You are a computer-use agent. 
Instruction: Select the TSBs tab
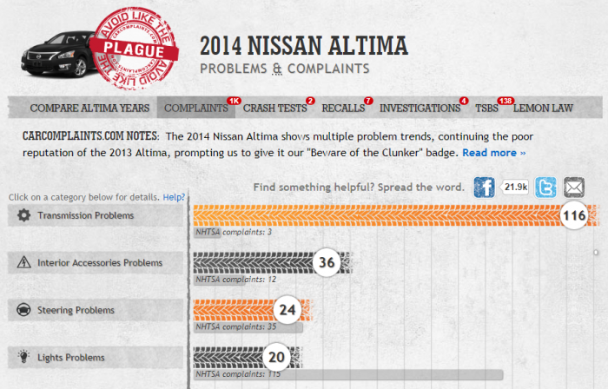(x=486, y=109)
